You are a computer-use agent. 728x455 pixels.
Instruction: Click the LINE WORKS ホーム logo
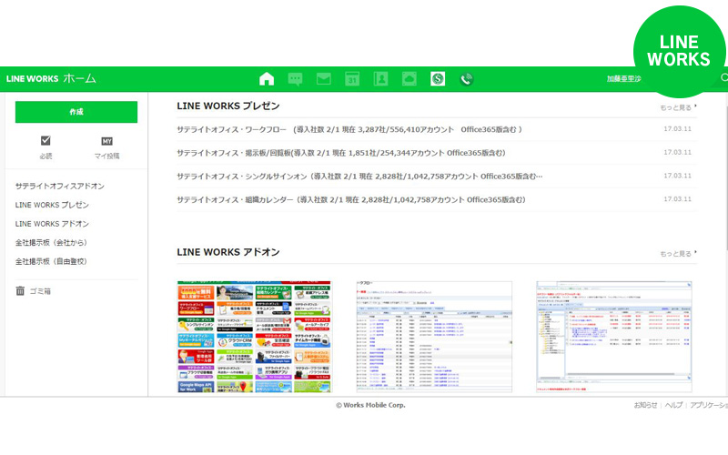coord(51,78)
